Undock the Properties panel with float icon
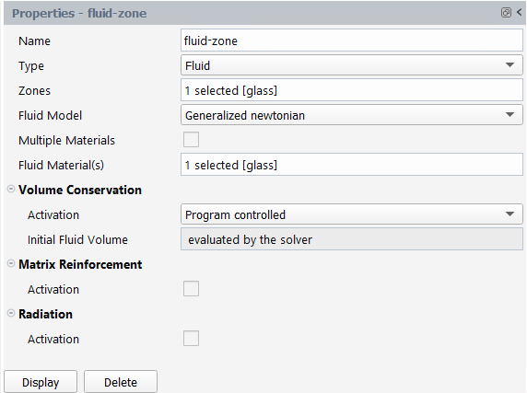Screen dimensions: 527x393 coord(506,13)
